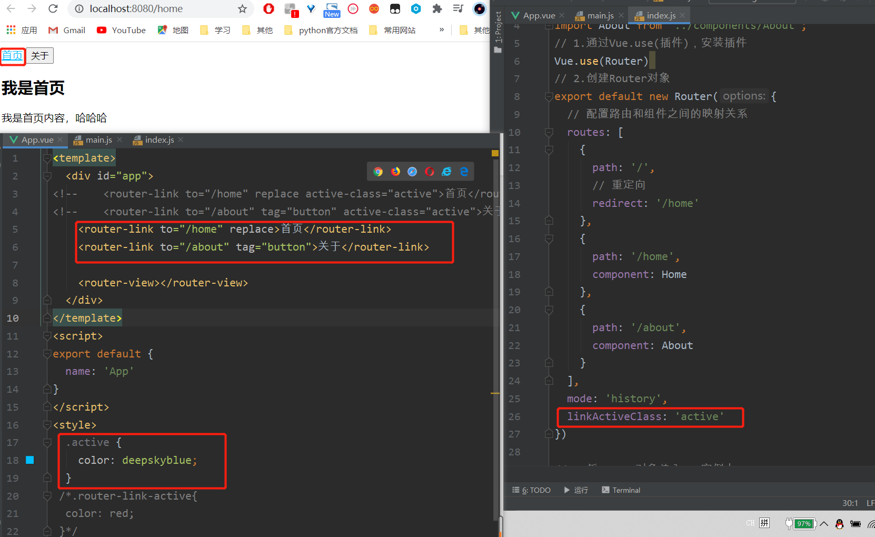Screen dimensions: 875x537
Task: Collapse export default fold at line 12 in App.vue
Action: (x=47, y=354)
